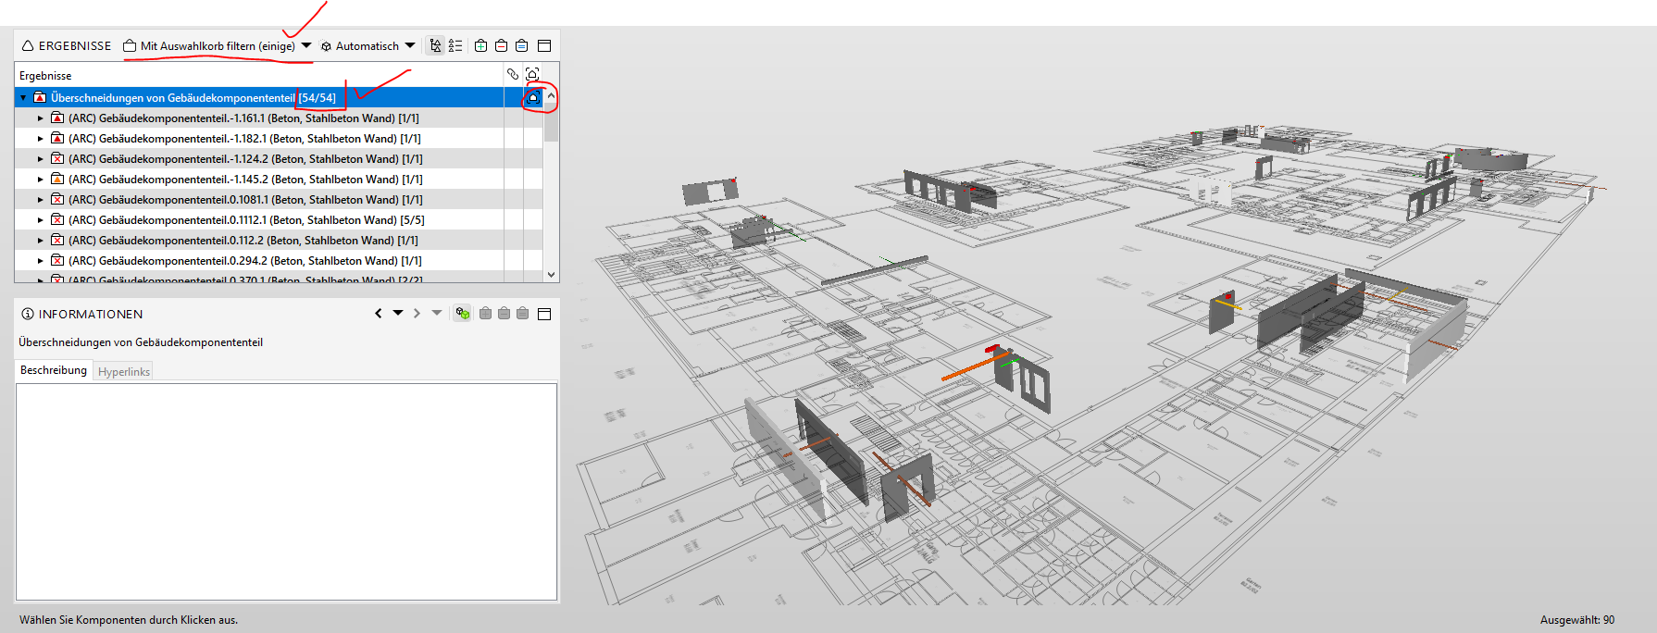Switch to the Beschreibung tab
1657x633 pixels.
[54, 370]
